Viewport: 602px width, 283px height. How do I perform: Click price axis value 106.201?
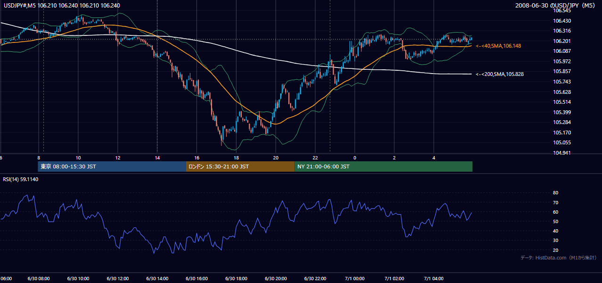pos(561,41)
